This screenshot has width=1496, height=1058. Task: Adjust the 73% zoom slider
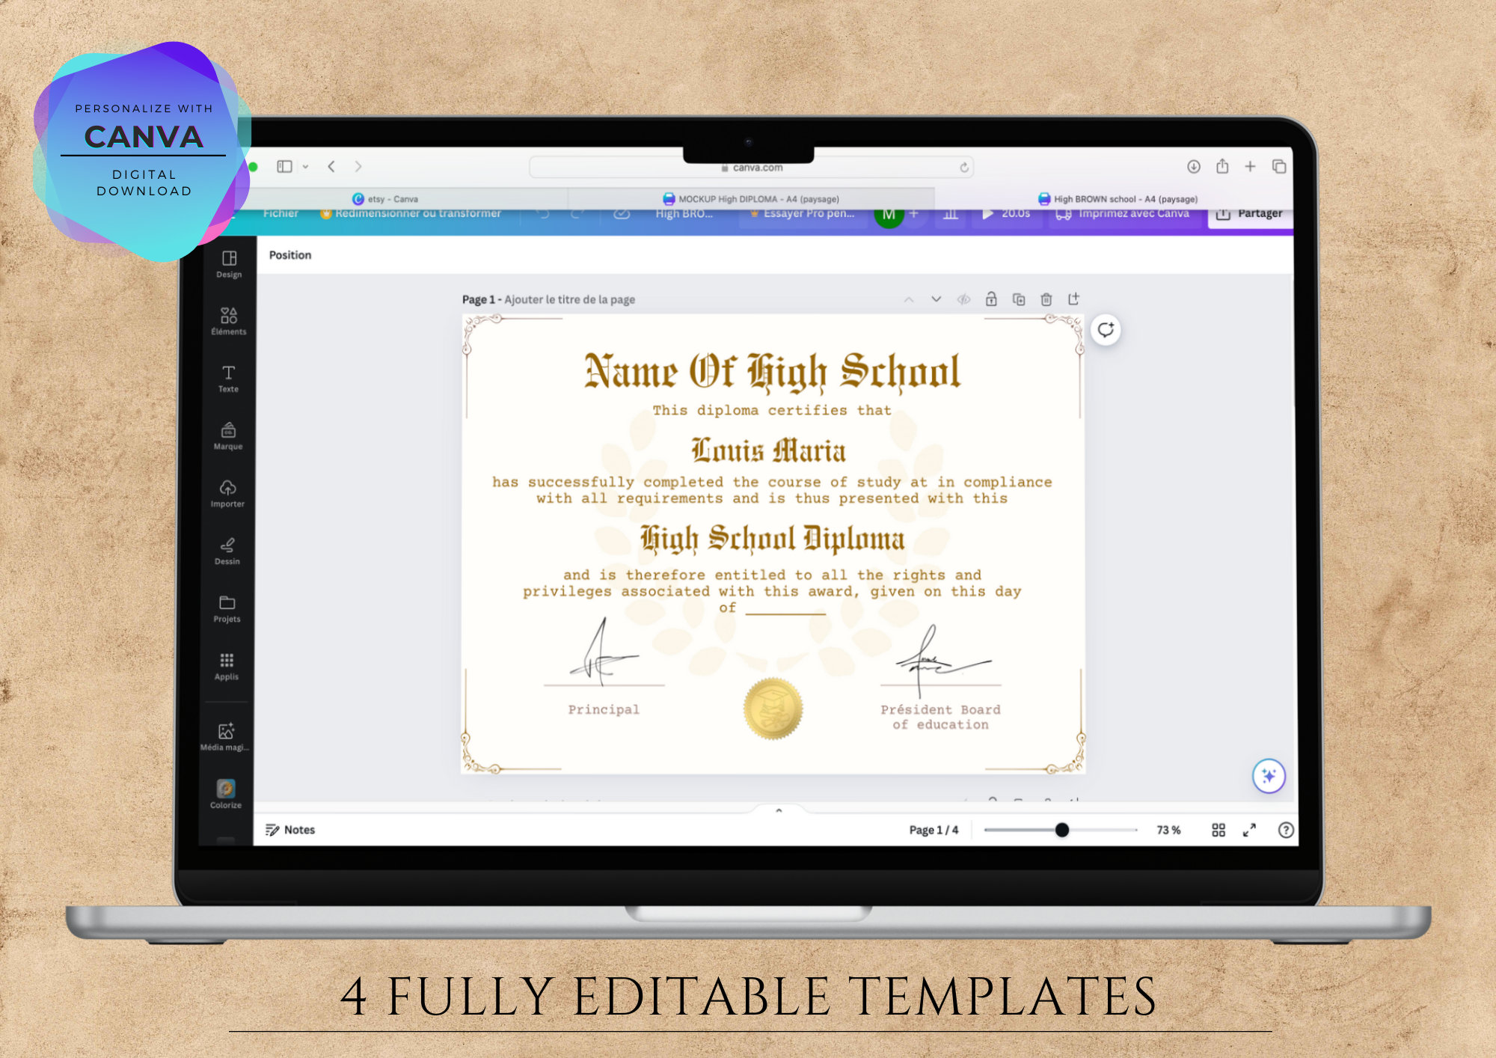[1063, 829]
